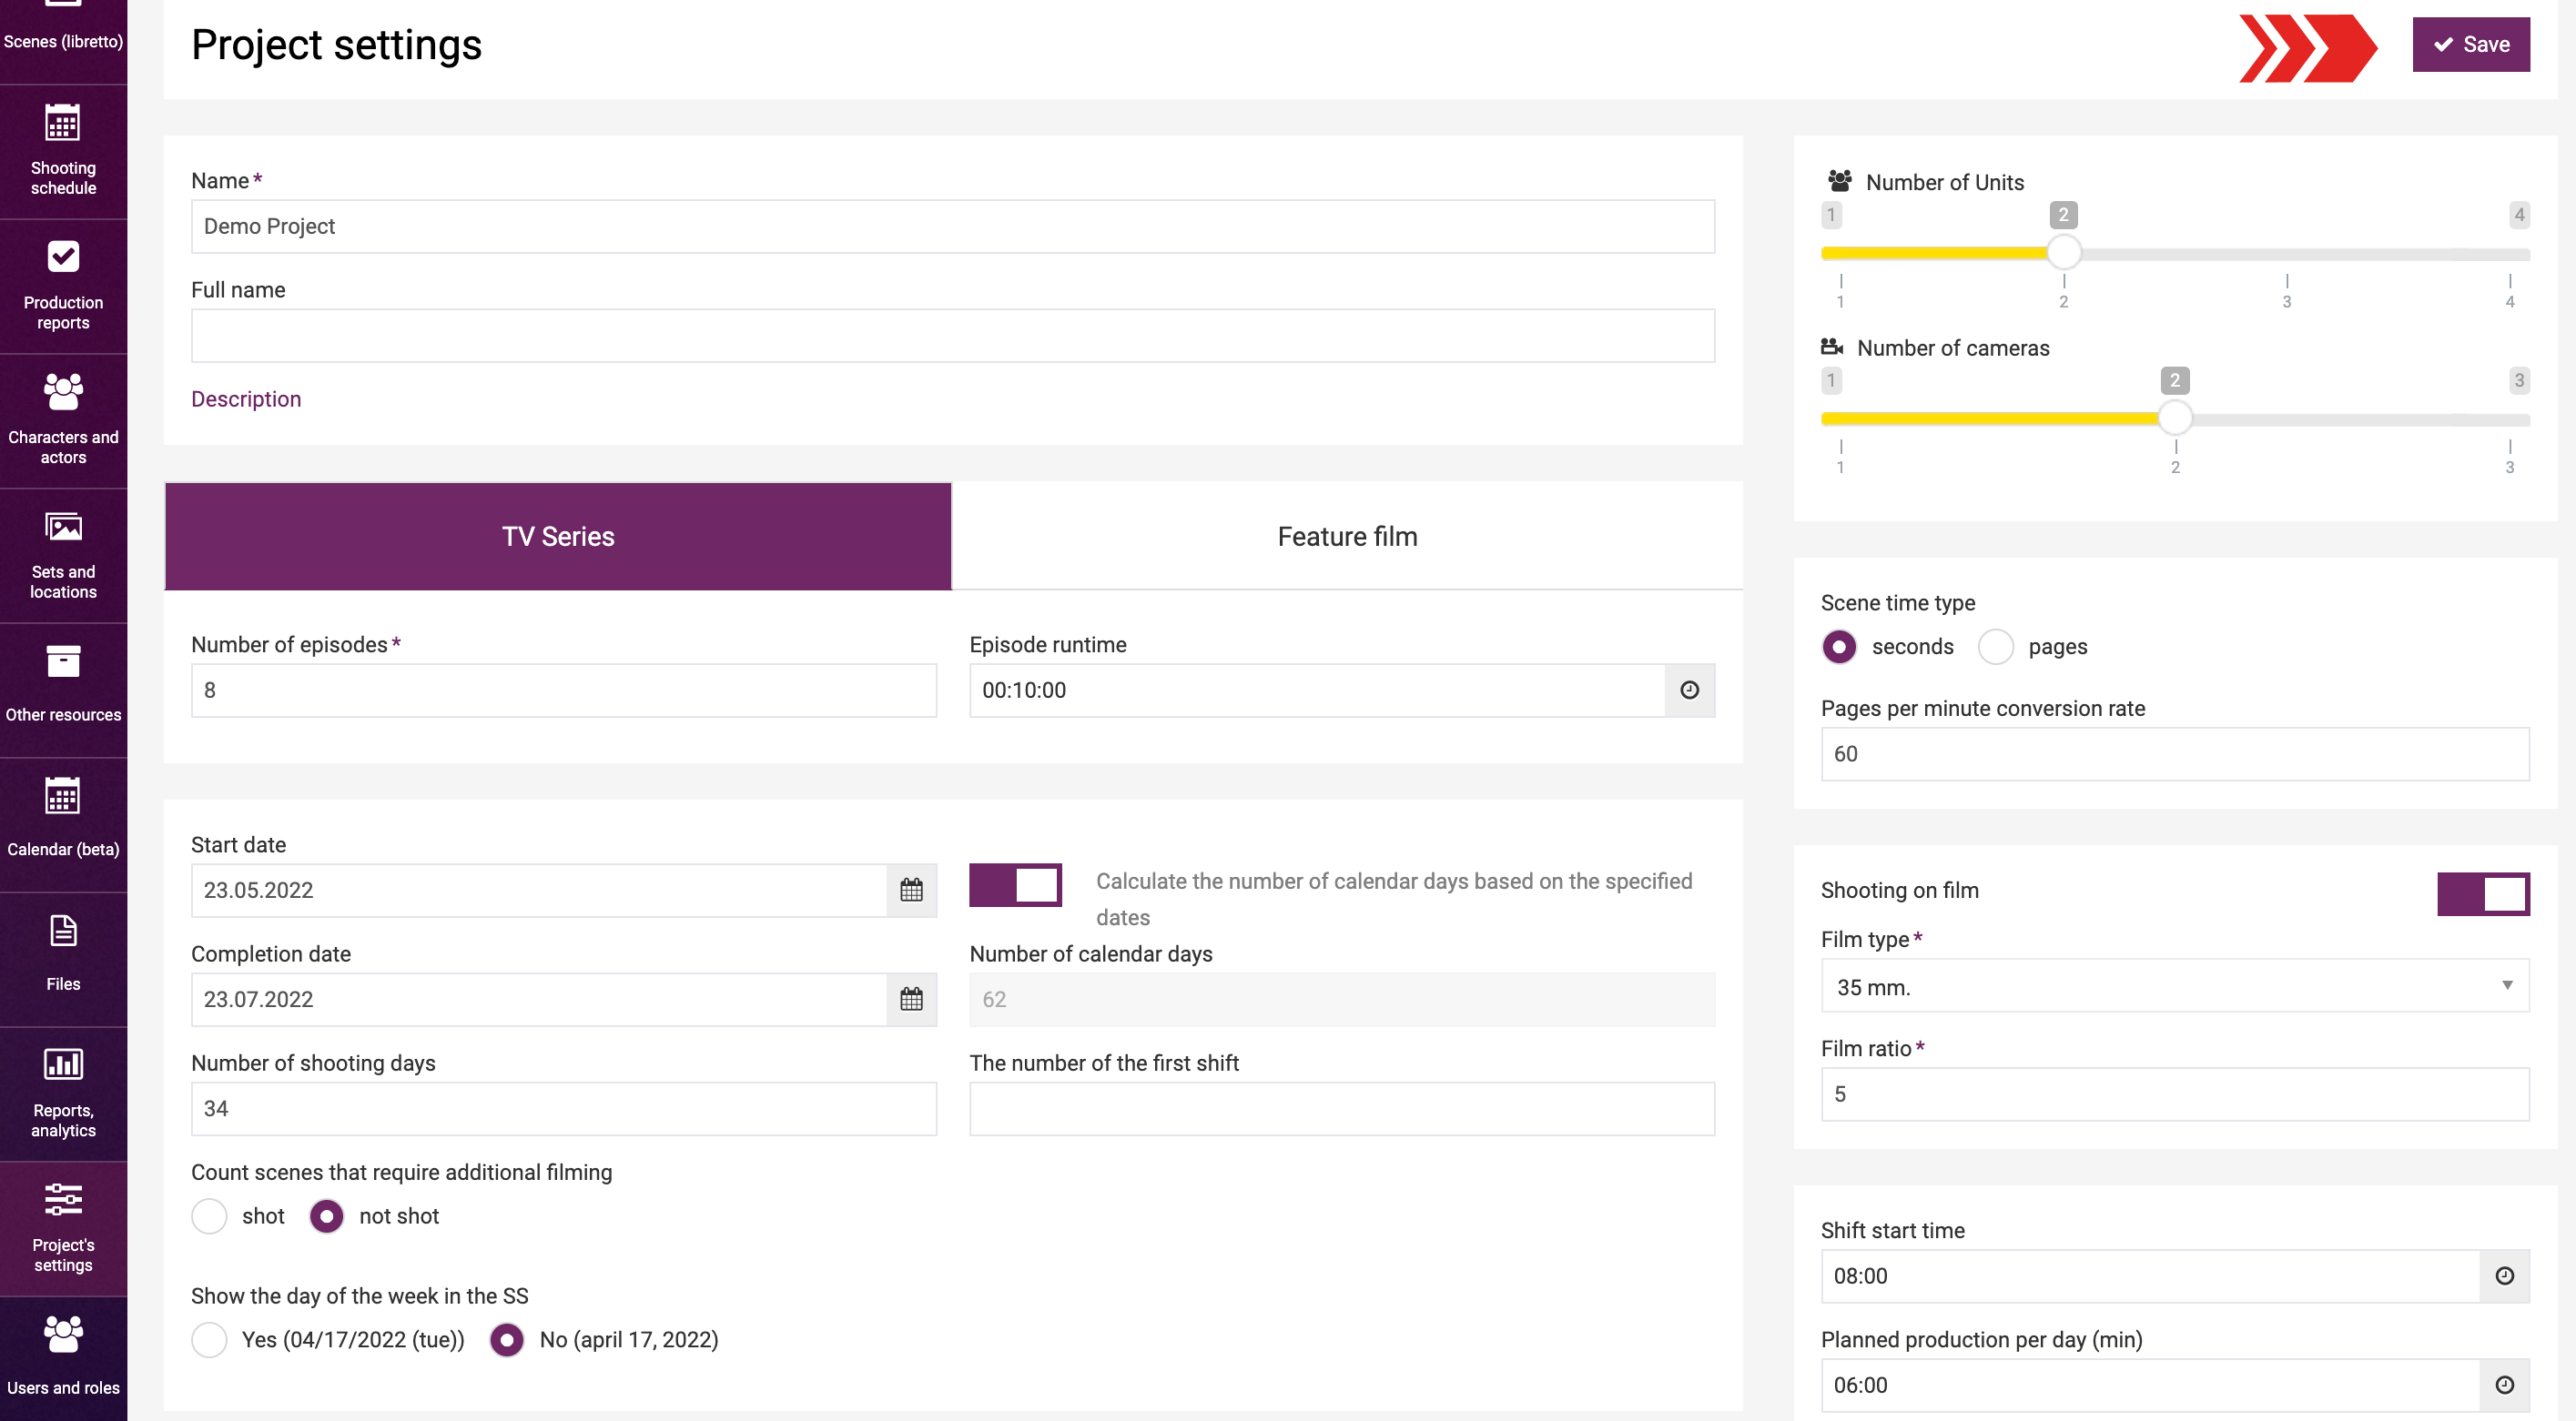Click Shift start time field 08:00

point(2150,1276)
